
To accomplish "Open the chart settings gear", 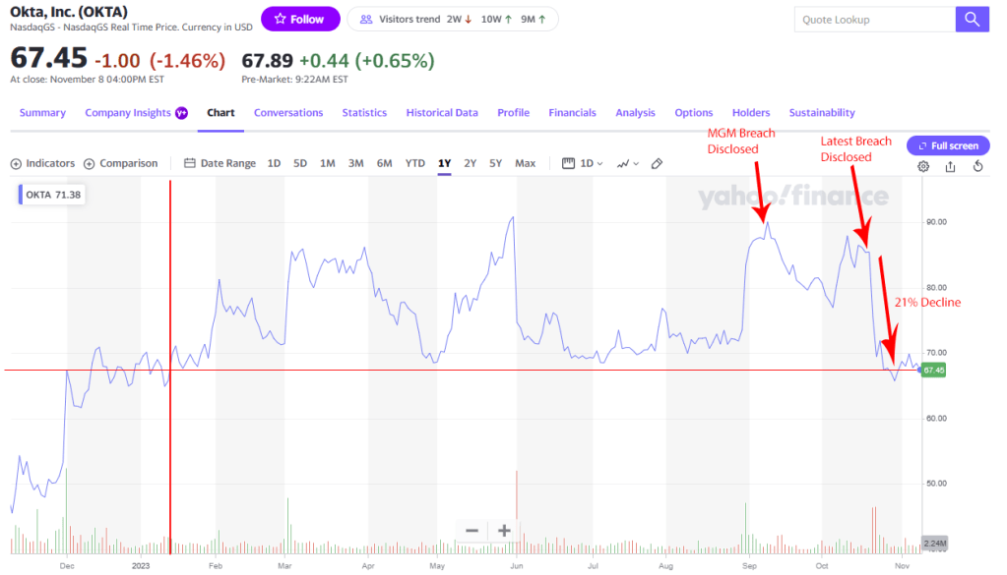I will (922, 166).
